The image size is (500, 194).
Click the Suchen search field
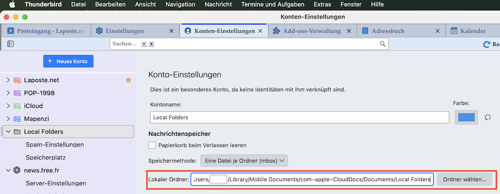click(249, 44)
